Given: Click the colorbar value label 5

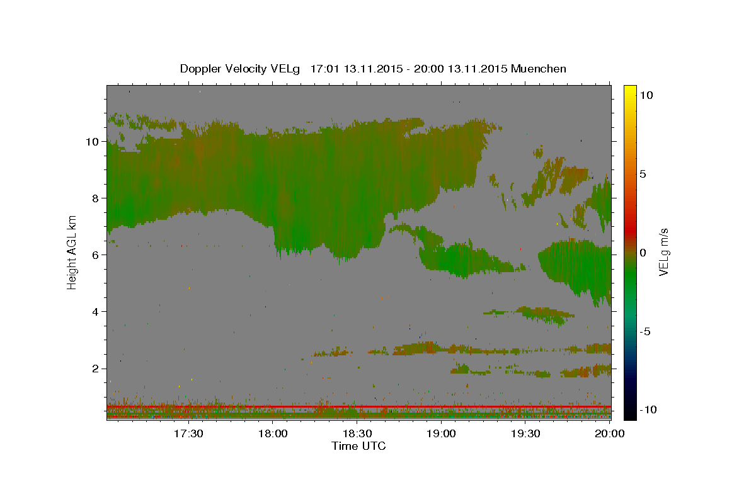Looking at the screenshot, I should pyautogui.click(x=643, y=174).
